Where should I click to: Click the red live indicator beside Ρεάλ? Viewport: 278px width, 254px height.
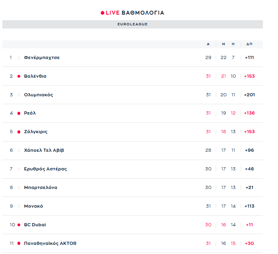pyautogui.click(x=19, y=113)
